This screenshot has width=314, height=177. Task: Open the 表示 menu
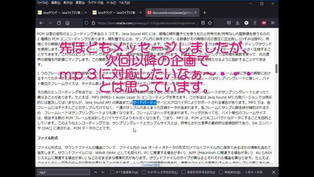point(68,2)
